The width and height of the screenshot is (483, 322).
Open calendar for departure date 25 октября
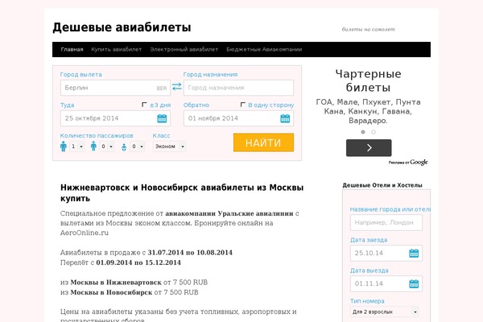coord(162,118)
